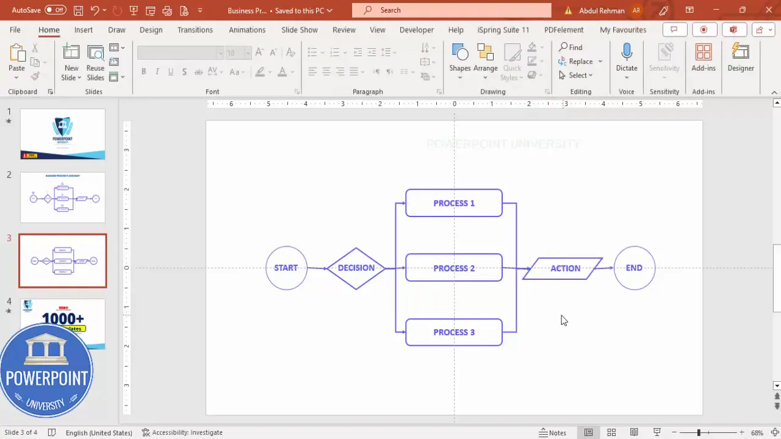Start Slide Show from status bar
781x439 pixels.
(657, 432)
